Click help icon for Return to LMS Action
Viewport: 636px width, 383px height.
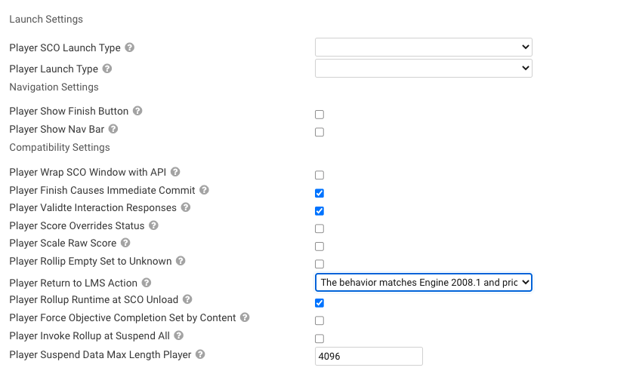[147, 283]
